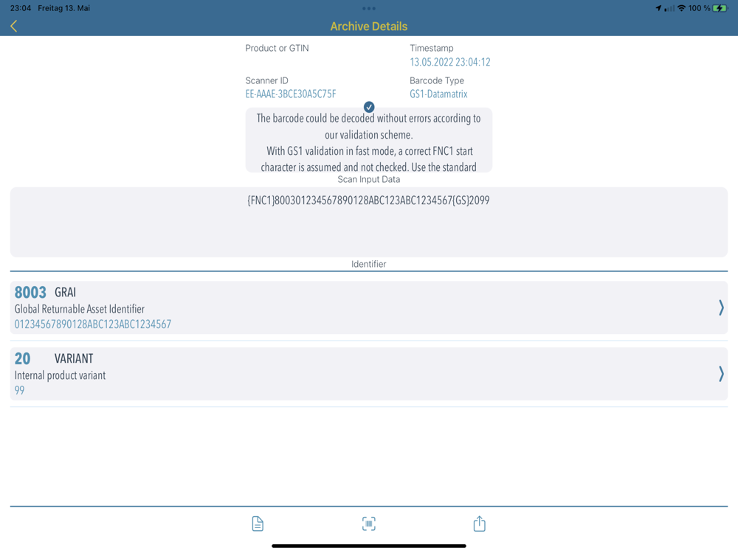
Task: Tap the Barcode Type label
Action: (437, 80)
